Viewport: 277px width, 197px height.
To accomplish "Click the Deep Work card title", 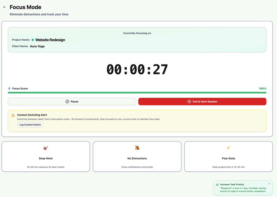I will pyautogui.click(x=46, y=158).
